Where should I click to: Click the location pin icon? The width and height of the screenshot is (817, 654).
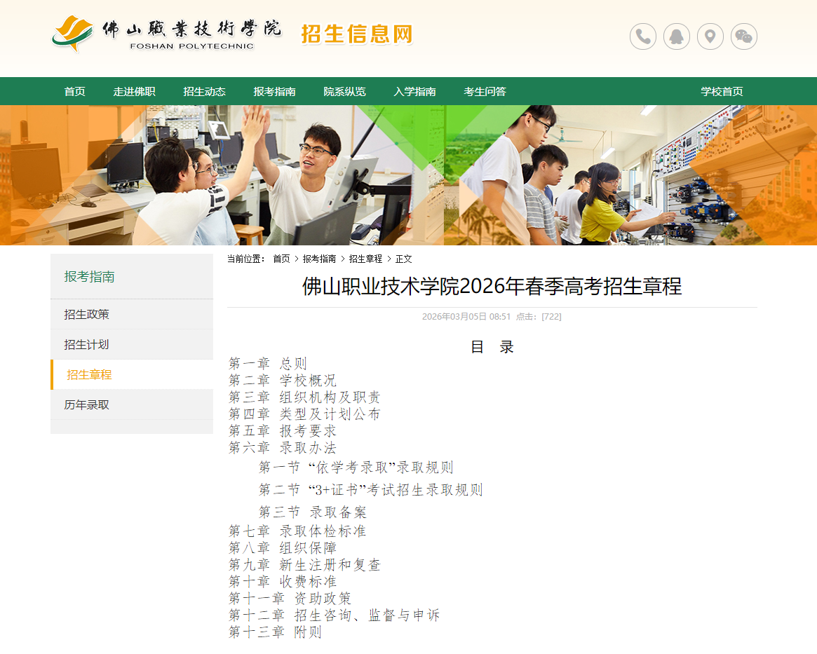pyautogui.click(x=710, y=36)
